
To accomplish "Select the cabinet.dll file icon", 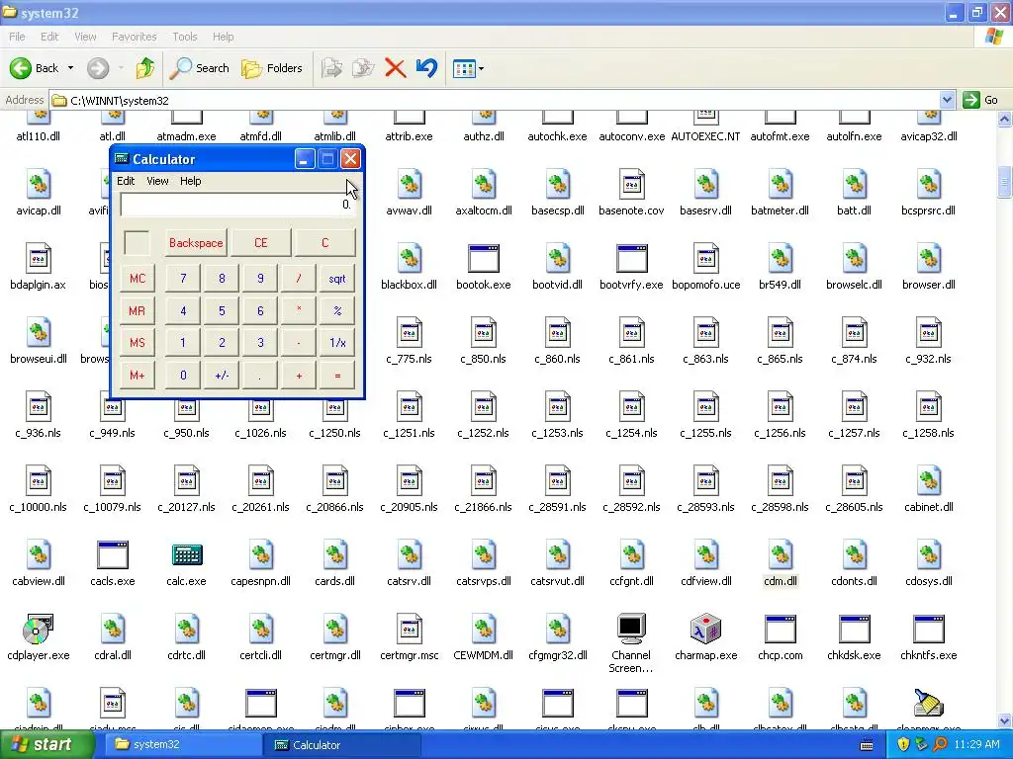I will click(x=928, y=481).
